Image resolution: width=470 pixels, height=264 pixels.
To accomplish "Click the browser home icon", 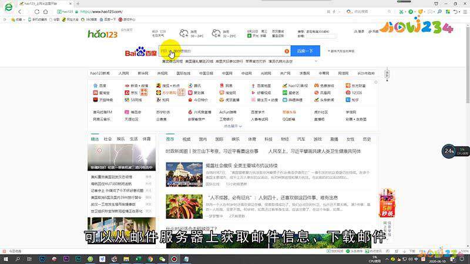I will coord(46,12).
